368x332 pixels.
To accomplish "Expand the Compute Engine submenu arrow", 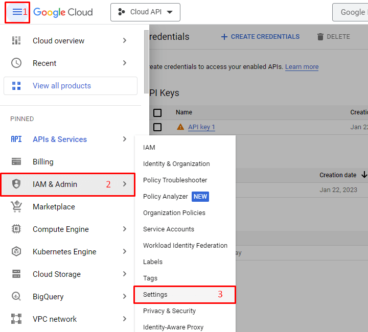I will pyautogui.click(x=124, y=229).
